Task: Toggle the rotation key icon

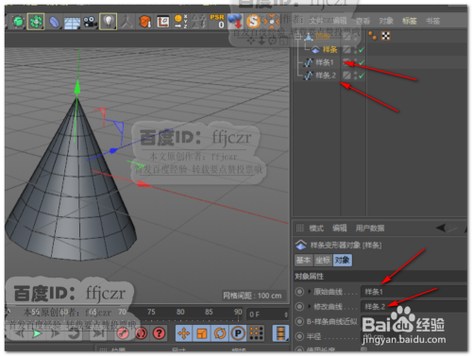Action: tap(220, 333)
